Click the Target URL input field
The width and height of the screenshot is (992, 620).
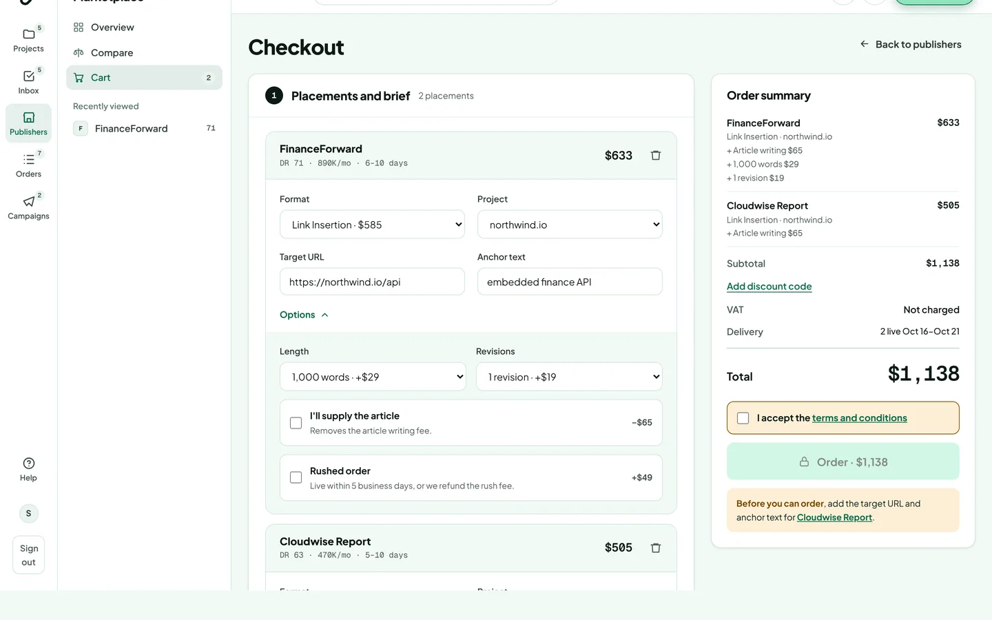372,282
